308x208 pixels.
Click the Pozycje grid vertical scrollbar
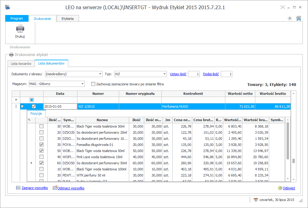(x=288, y=149)
